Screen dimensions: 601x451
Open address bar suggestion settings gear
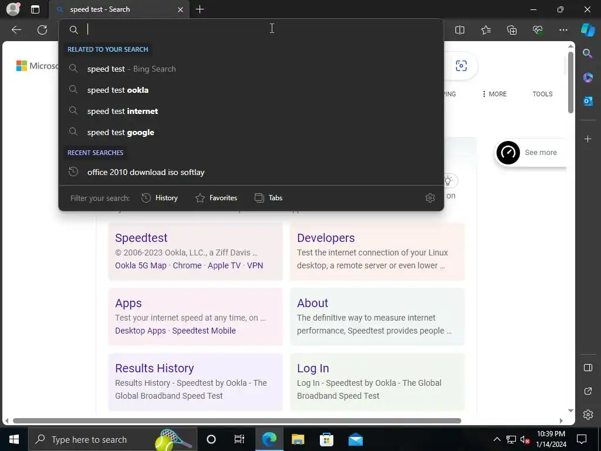point(430,198)
